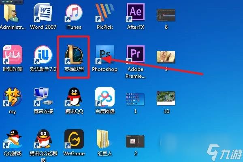This screenshot has height=162, width=243.
Task: Click the 腾讯QQ penguin icon
Action: point(74,96)
